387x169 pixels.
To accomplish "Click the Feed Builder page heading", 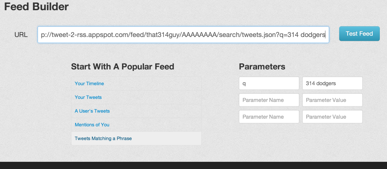I will (x=37, y=6).
